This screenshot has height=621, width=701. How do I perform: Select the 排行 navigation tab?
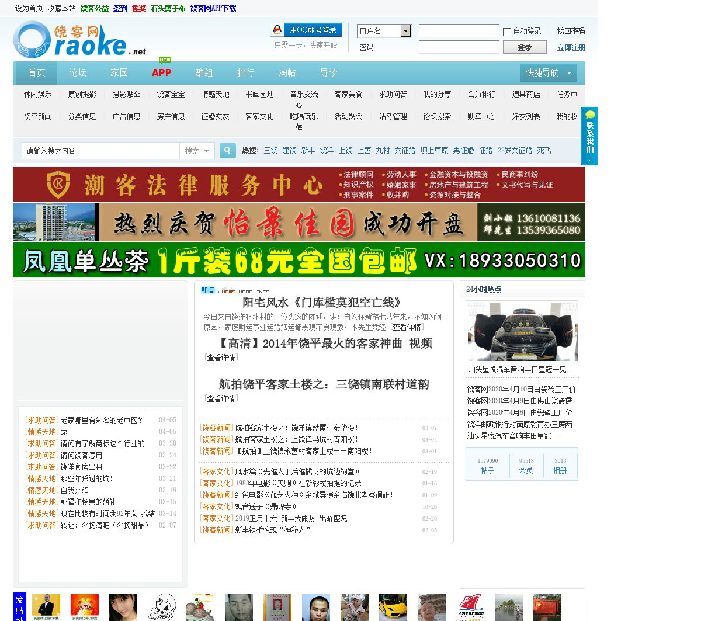245,72
